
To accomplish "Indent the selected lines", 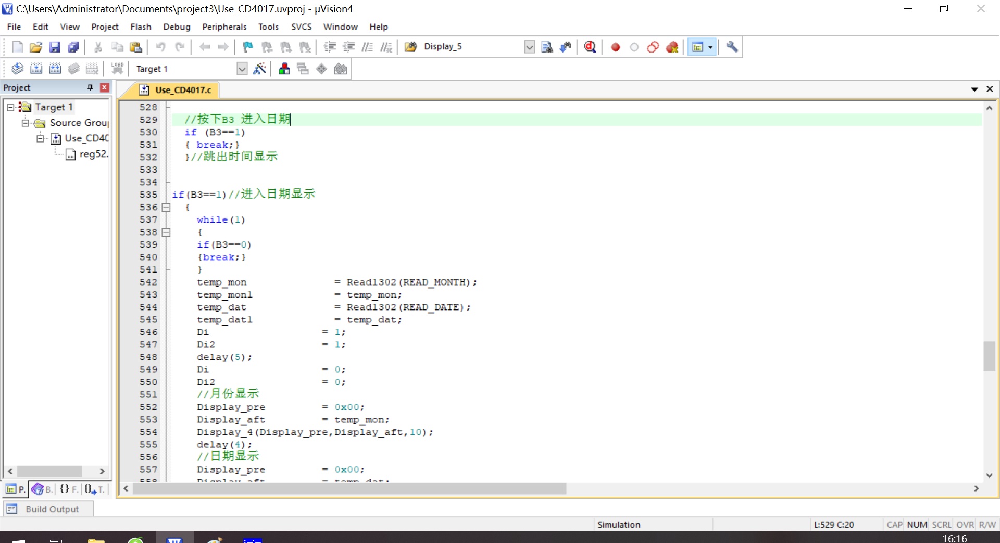I will tap(330, 47).
